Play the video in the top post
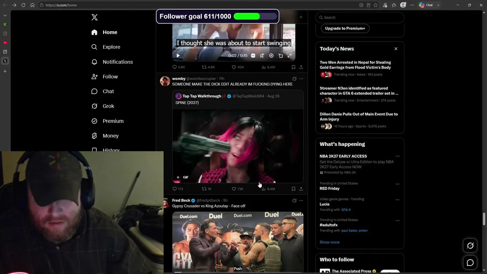This screenshot has height=274, width=487. pos(178,56)
